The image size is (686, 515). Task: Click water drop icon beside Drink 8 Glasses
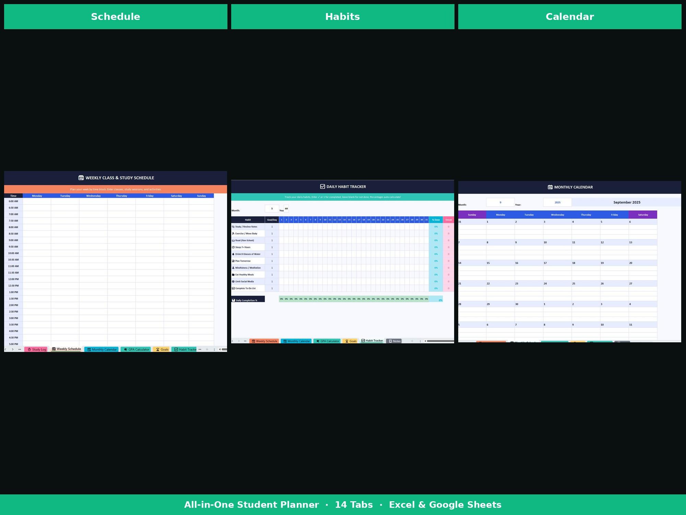pyautogui.click(x=233, y=254)
